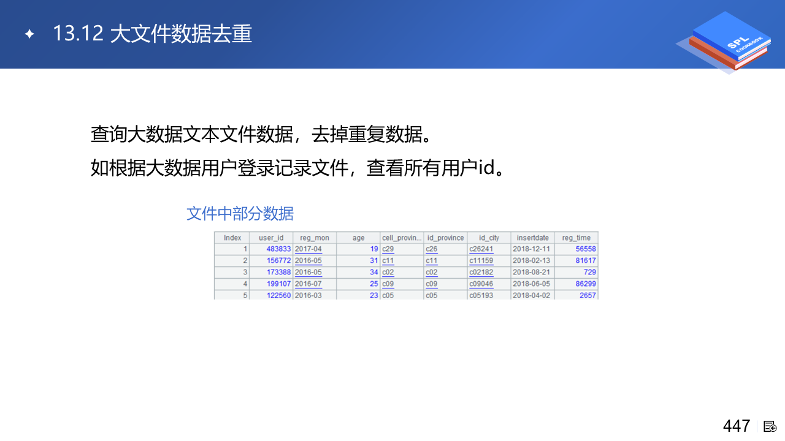
Task: Click user_id value 156772
Action: [x=278, y=261]
